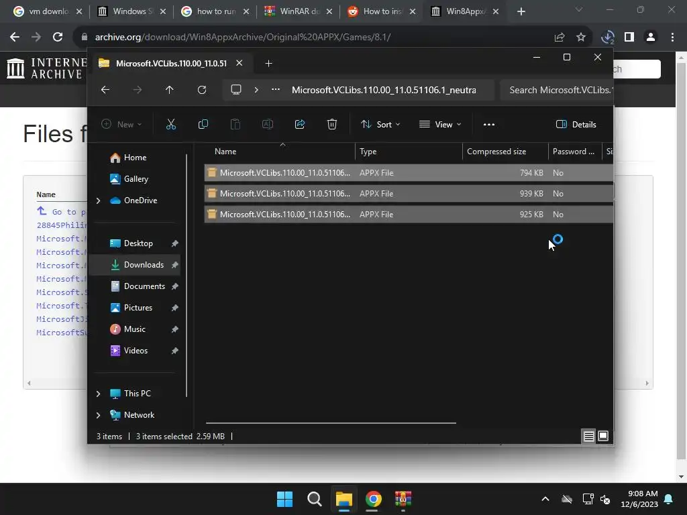Open Downloads in navigation pane
The height and width of the screenshot is (515, 687).
tap(136, 265)
